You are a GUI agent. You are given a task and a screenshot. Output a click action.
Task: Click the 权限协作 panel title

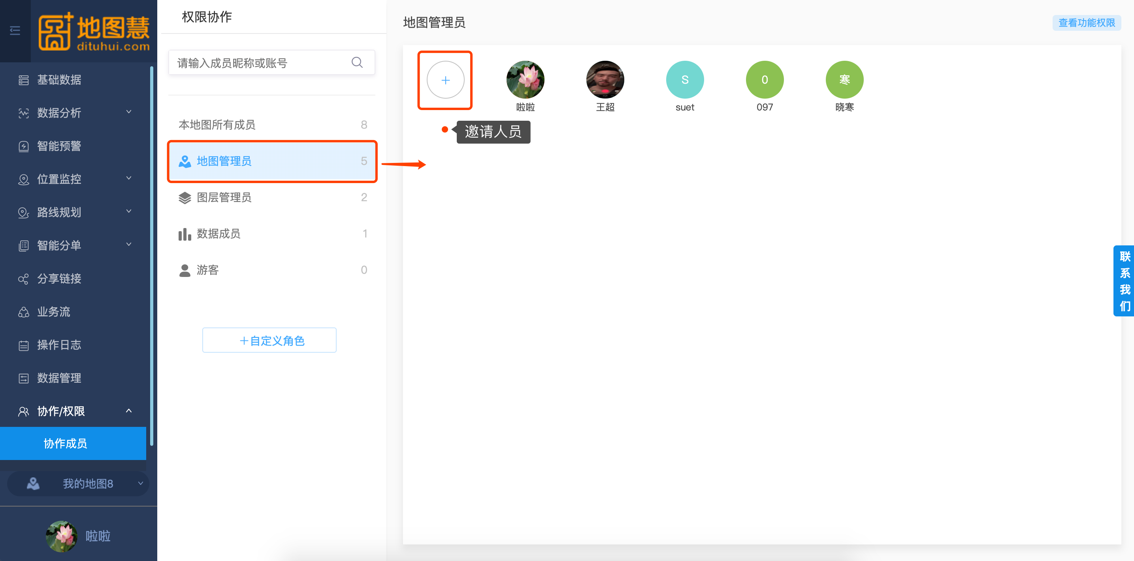click(207, 17)
